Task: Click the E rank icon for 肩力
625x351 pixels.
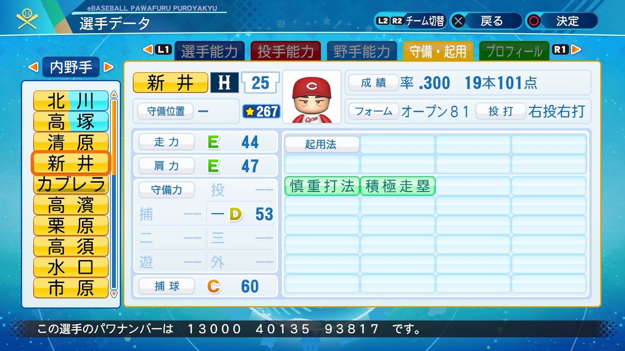Action: point(213,166)
